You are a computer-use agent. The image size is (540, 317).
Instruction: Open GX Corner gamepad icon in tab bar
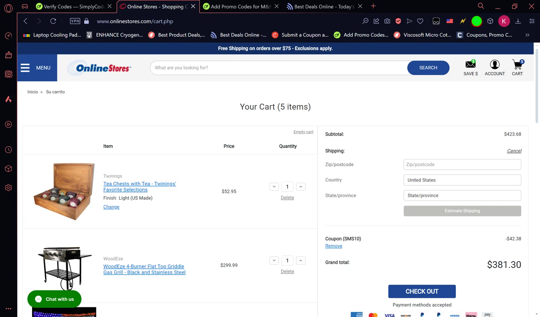tap(25, 6)
